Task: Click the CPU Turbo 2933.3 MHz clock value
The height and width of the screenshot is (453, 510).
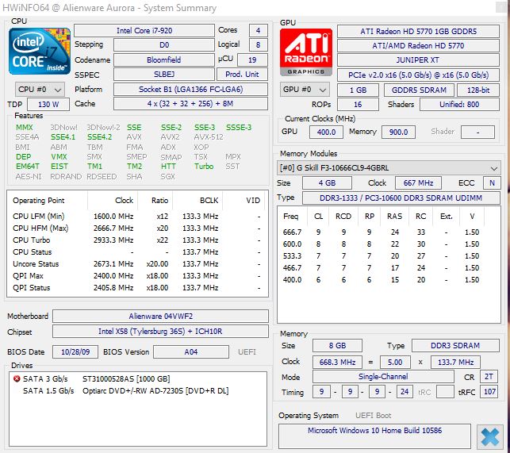Action: (x=113, y=240)
